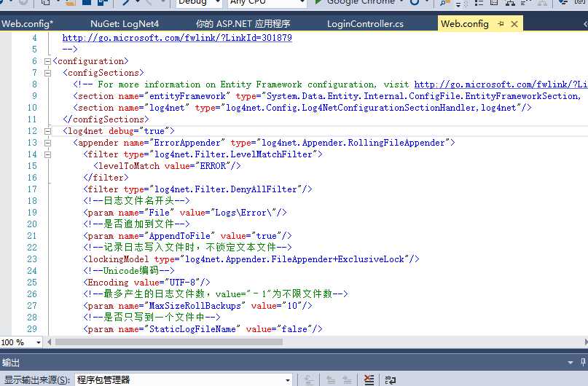
Task: Collapse the log4net element on line 12
Action: [x=47, y=131]
